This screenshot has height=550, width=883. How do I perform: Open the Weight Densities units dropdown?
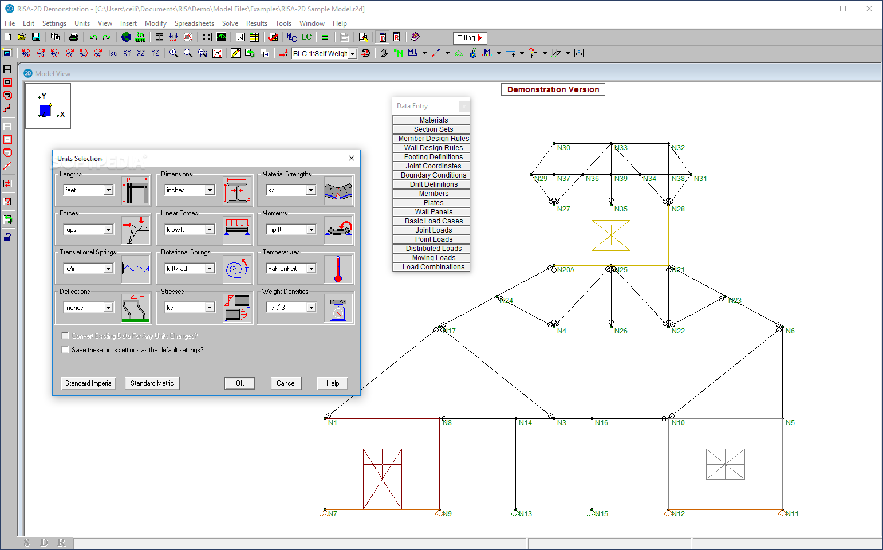coord(311,308)
